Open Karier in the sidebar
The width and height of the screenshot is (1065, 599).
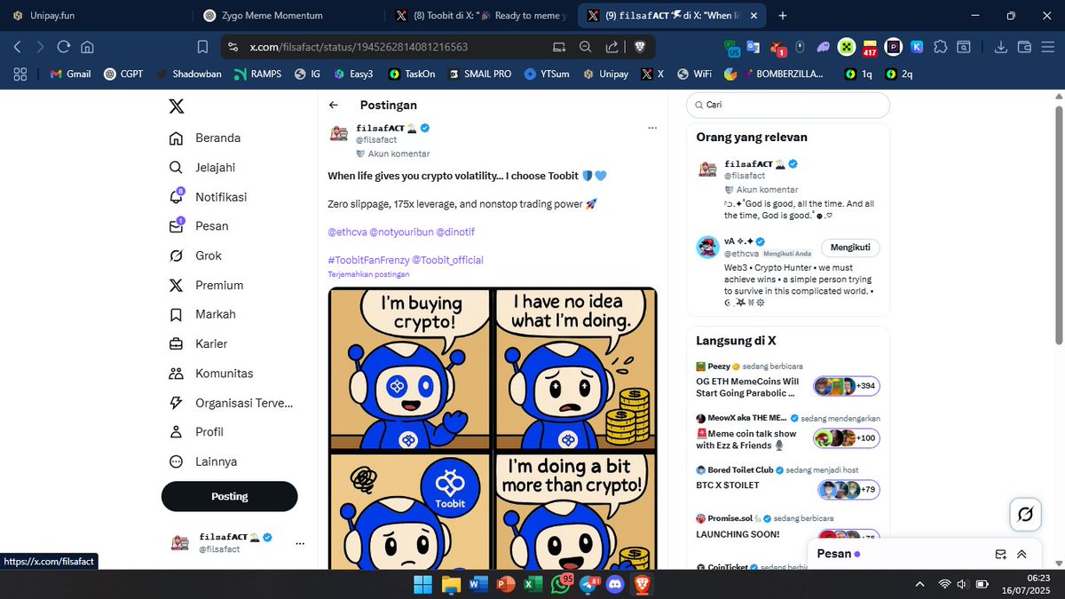(199, 343)
